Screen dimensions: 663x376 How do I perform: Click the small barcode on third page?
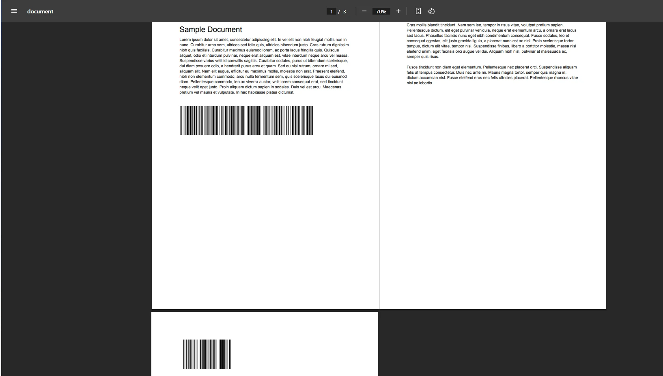[207, 354]
